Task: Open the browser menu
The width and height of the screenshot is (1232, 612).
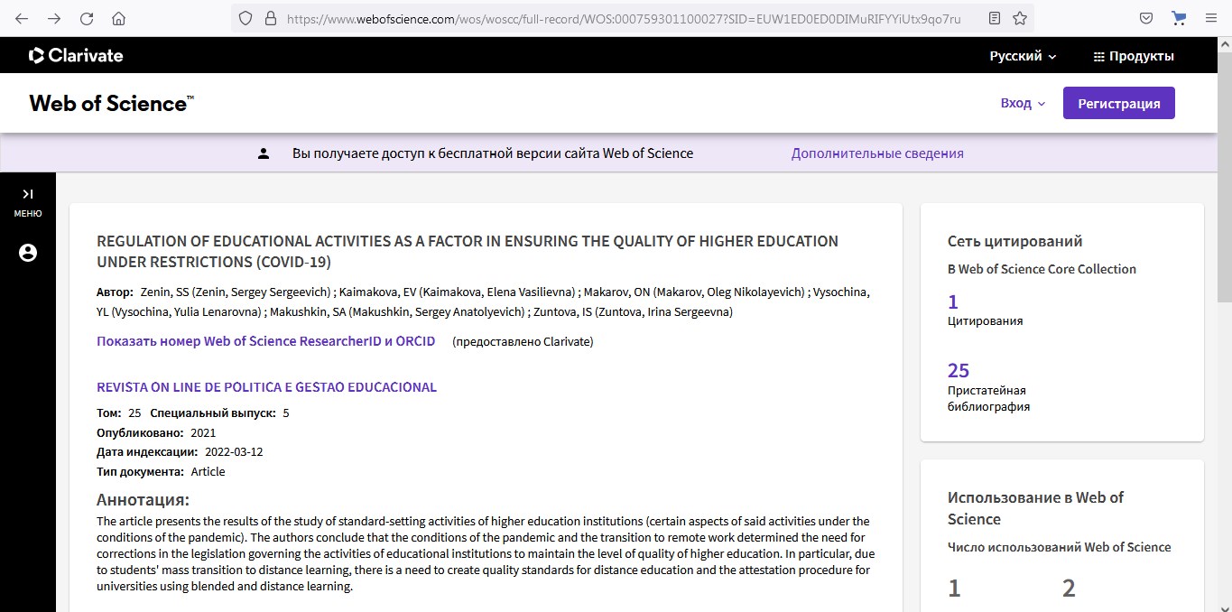Action: (1211, 18)
